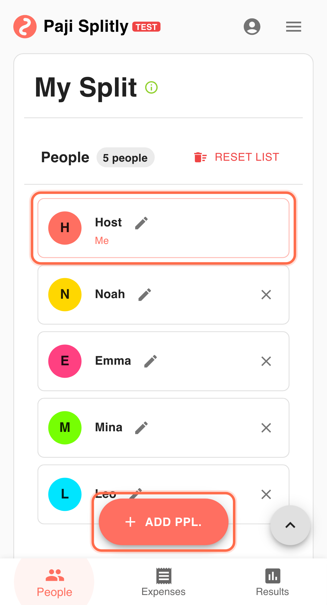The width and height of the screenshot is (327, 605).
Task: Remove Leo from the people list
Action: coord(266,494)
